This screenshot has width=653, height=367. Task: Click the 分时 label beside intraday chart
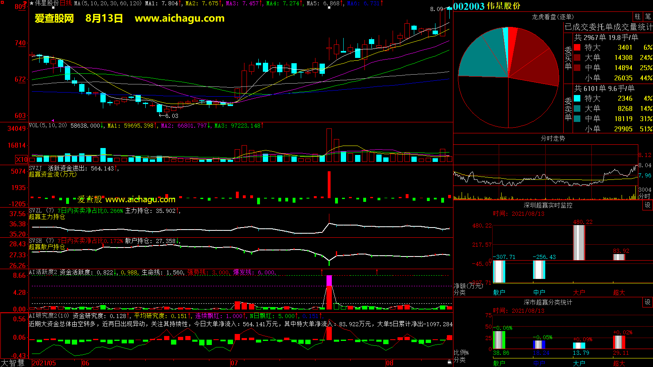[644, 196]
